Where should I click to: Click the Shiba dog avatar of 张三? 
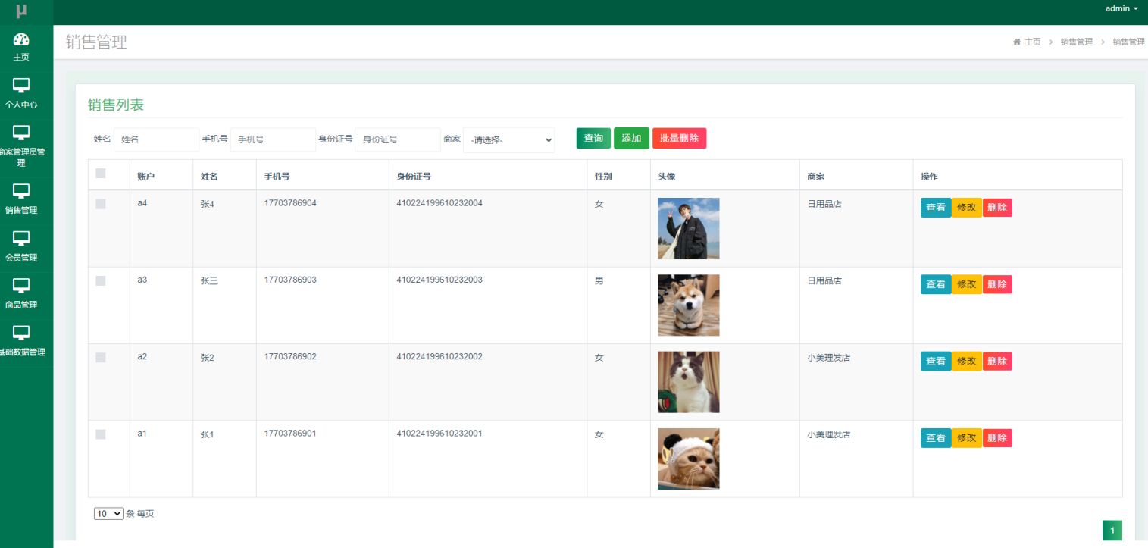tap(688, 305)
